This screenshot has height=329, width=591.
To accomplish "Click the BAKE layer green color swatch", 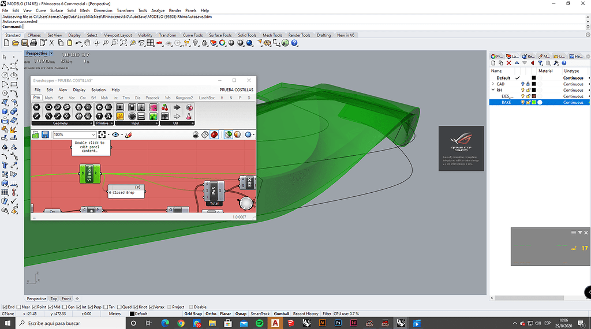I will (x=534, y=102).
